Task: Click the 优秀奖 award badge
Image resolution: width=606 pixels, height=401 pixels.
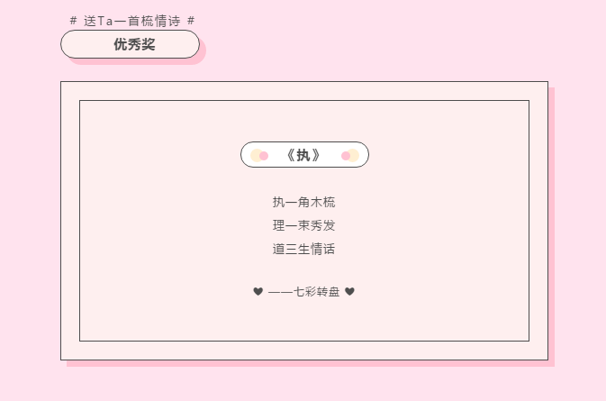Action: (x=130, y=44)
